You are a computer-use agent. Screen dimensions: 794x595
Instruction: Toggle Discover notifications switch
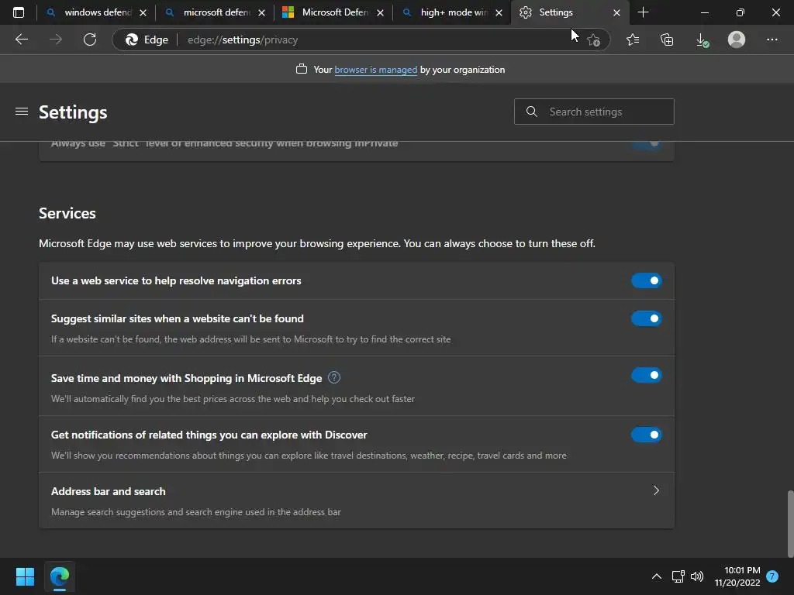click(646, 435)
